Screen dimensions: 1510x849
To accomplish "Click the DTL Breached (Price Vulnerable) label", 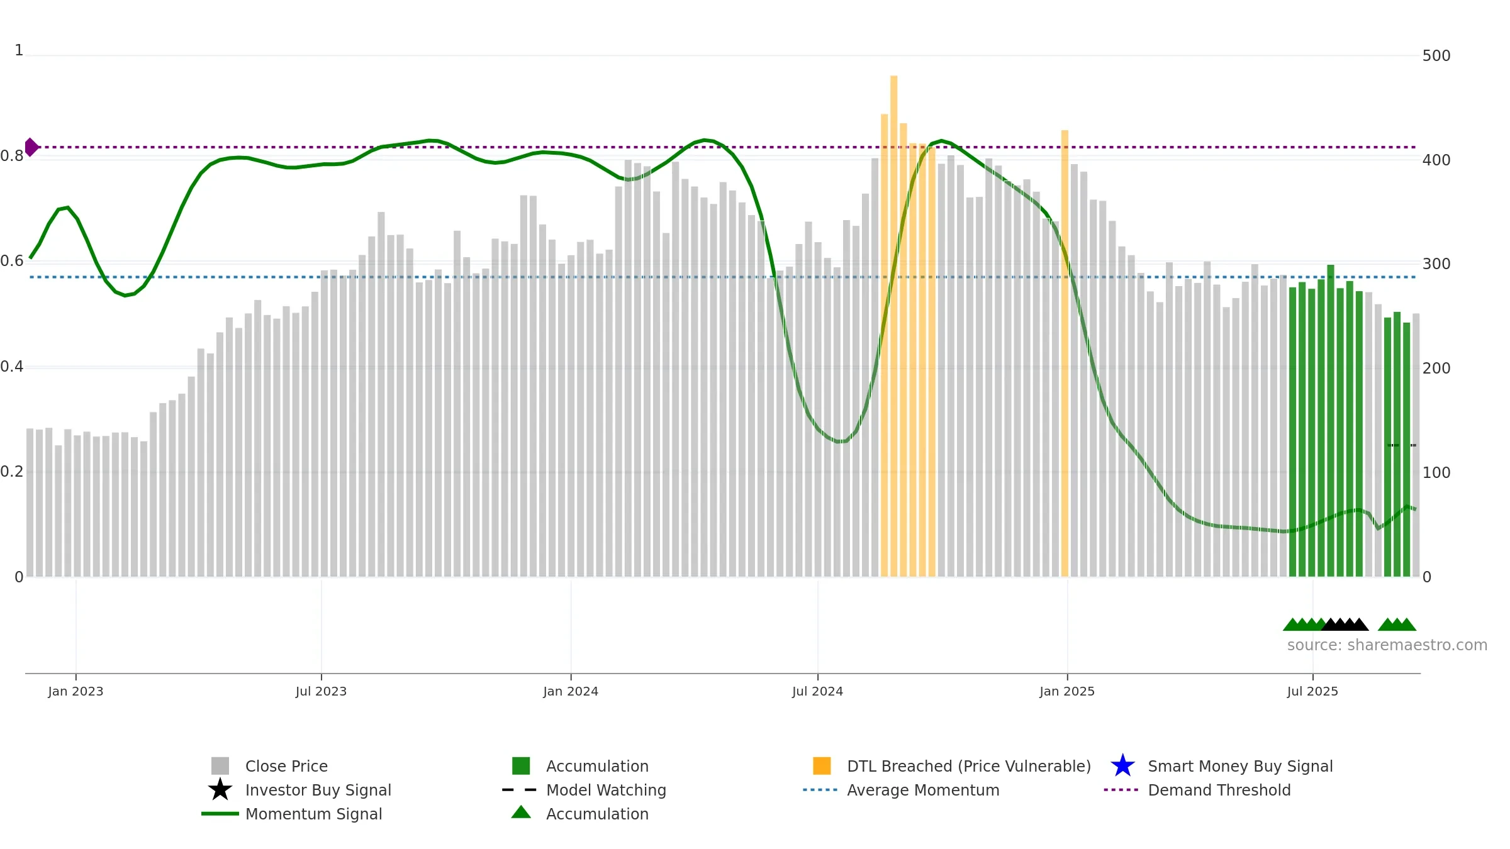I will (x=969, y=766).
